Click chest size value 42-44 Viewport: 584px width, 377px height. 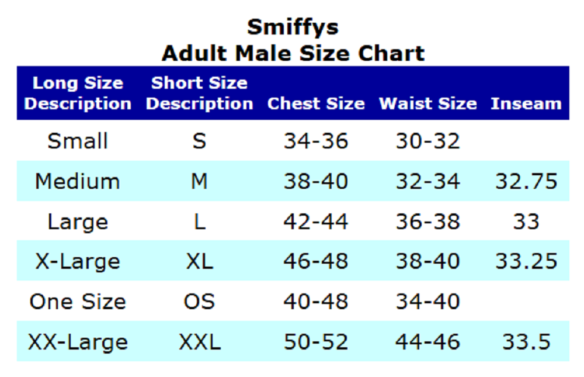point(316,222)
